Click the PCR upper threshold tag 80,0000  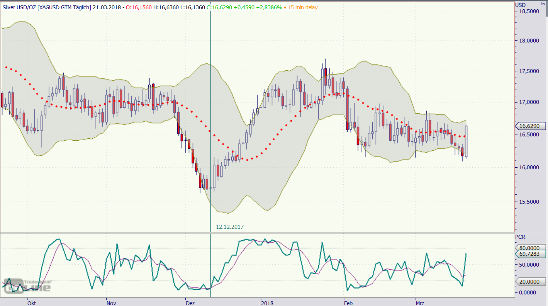530,248
